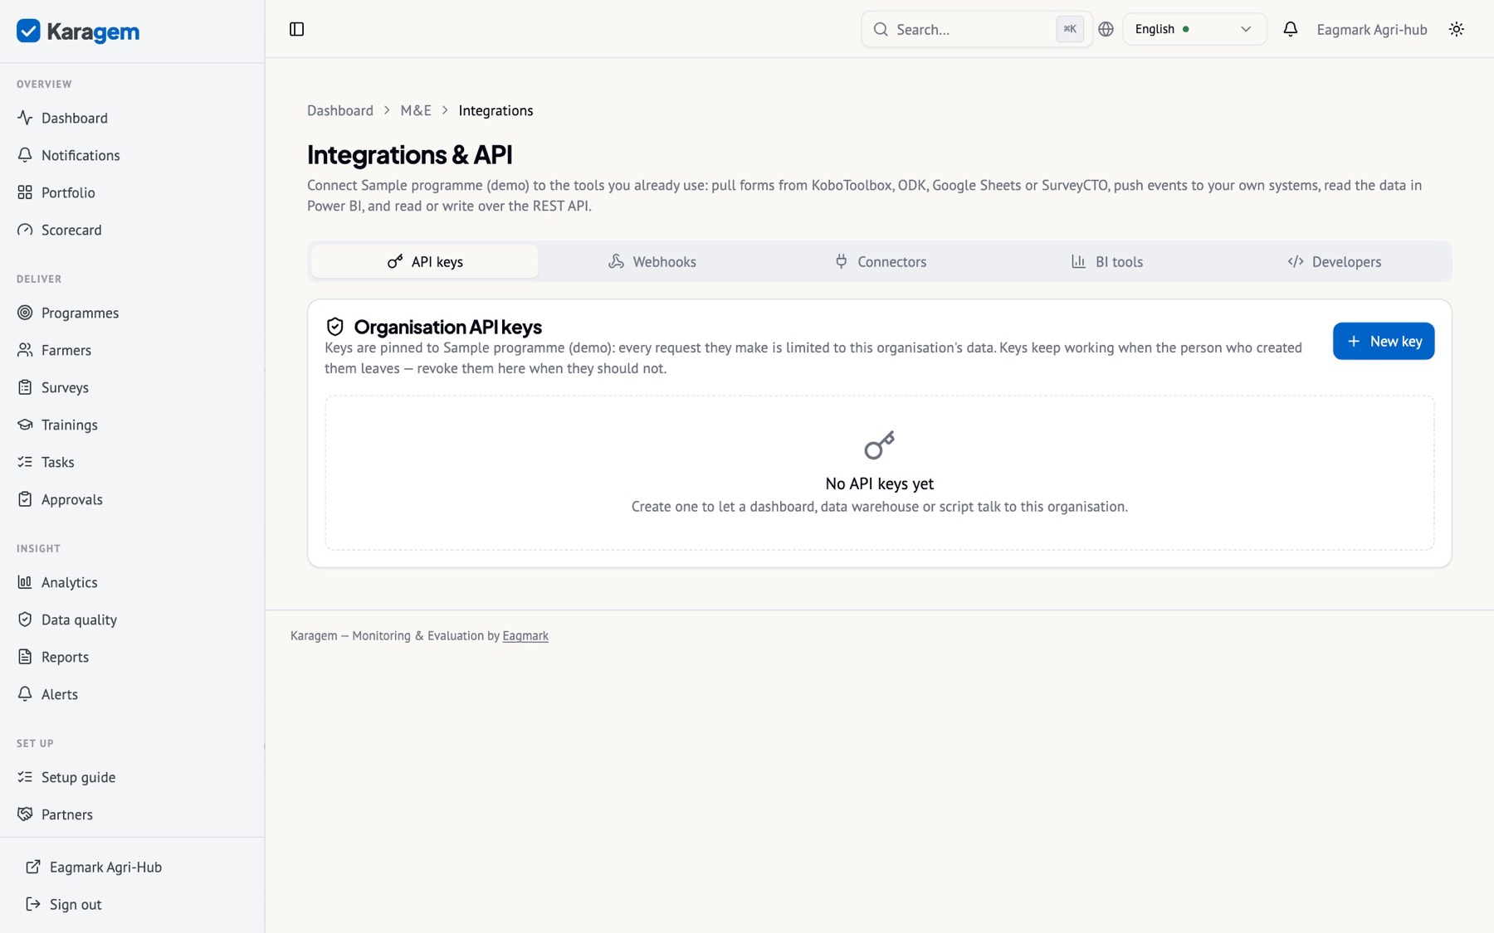Viewport: 1494px width, 933px height.
Task: Open the Portfolio page
Action: (x=133, y=192)
